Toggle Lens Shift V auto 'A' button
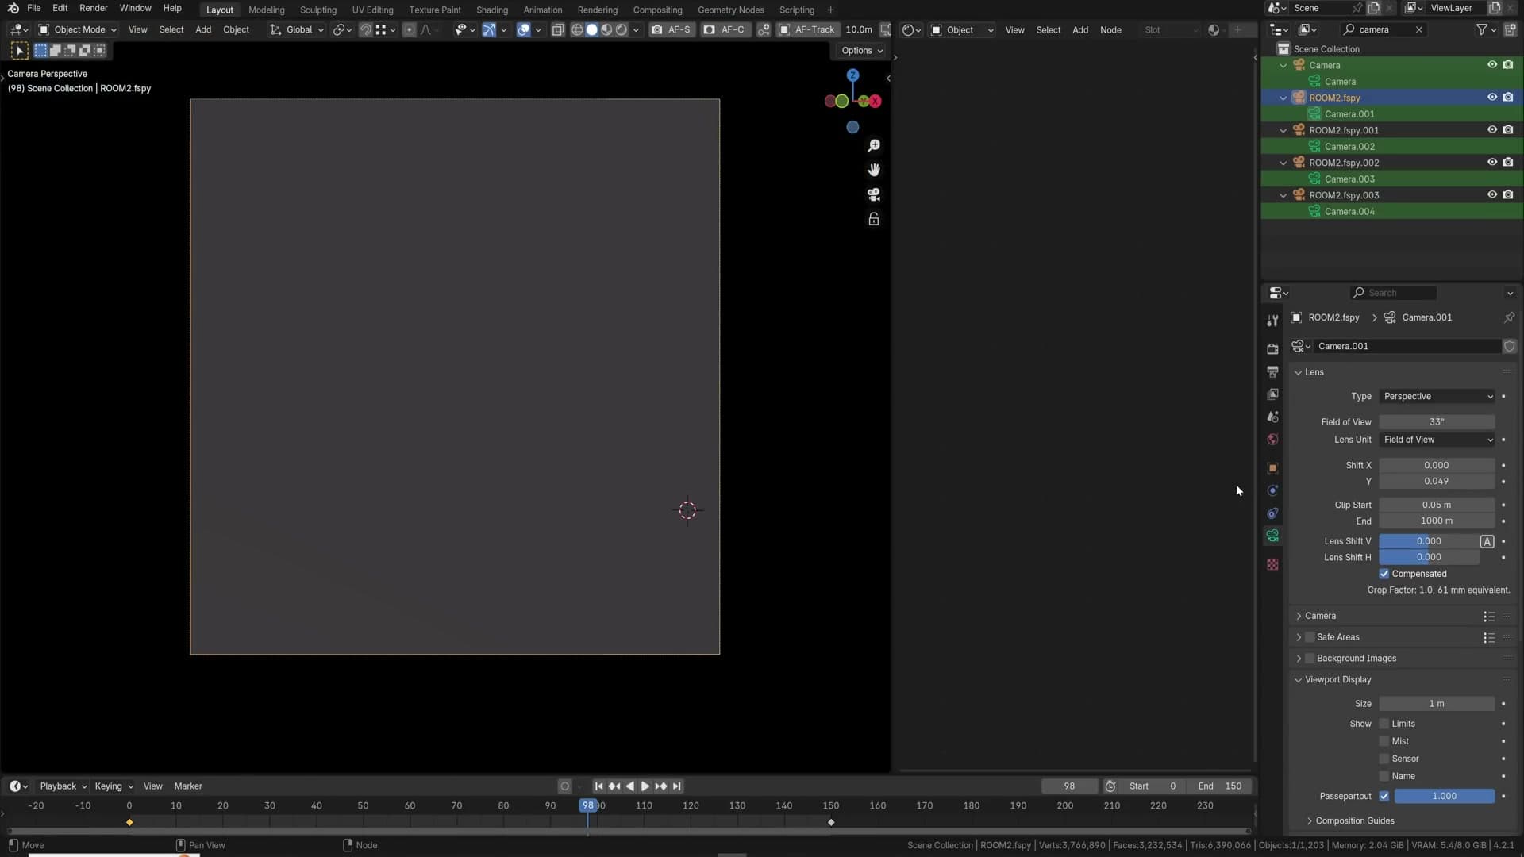Image resolution: width=1524 pixels, height=857 pixels. (x=1487, y=541)
